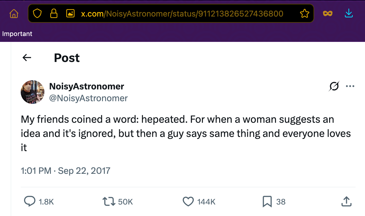The height and width of the screenshot is (216, 365).
Task: Click the orange mask icon in toolbar
Action: (327, 14)
